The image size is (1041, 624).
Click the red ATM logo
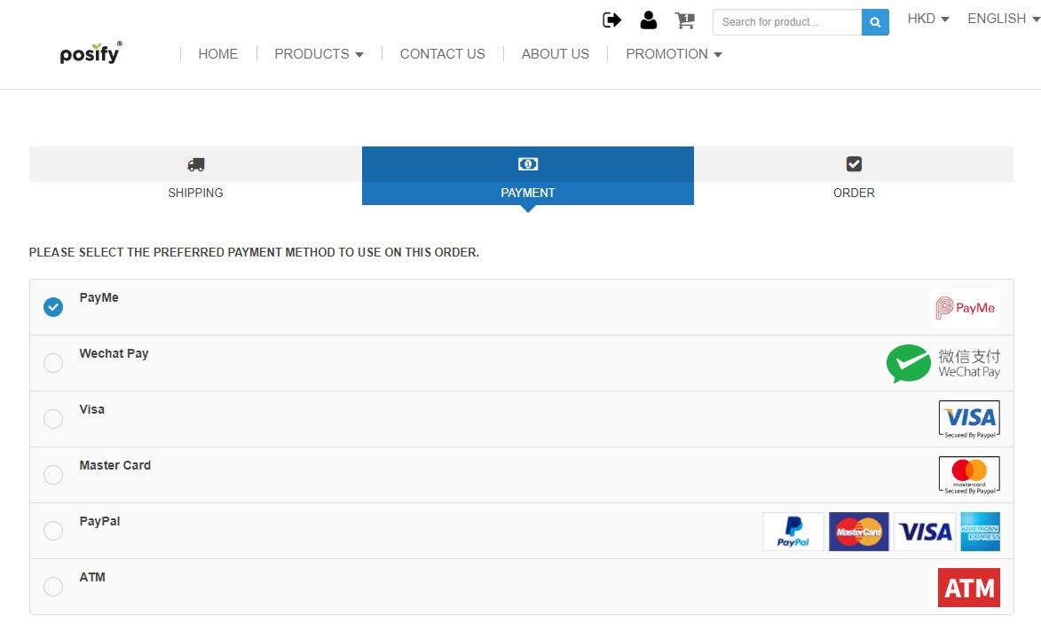[968, 588]
